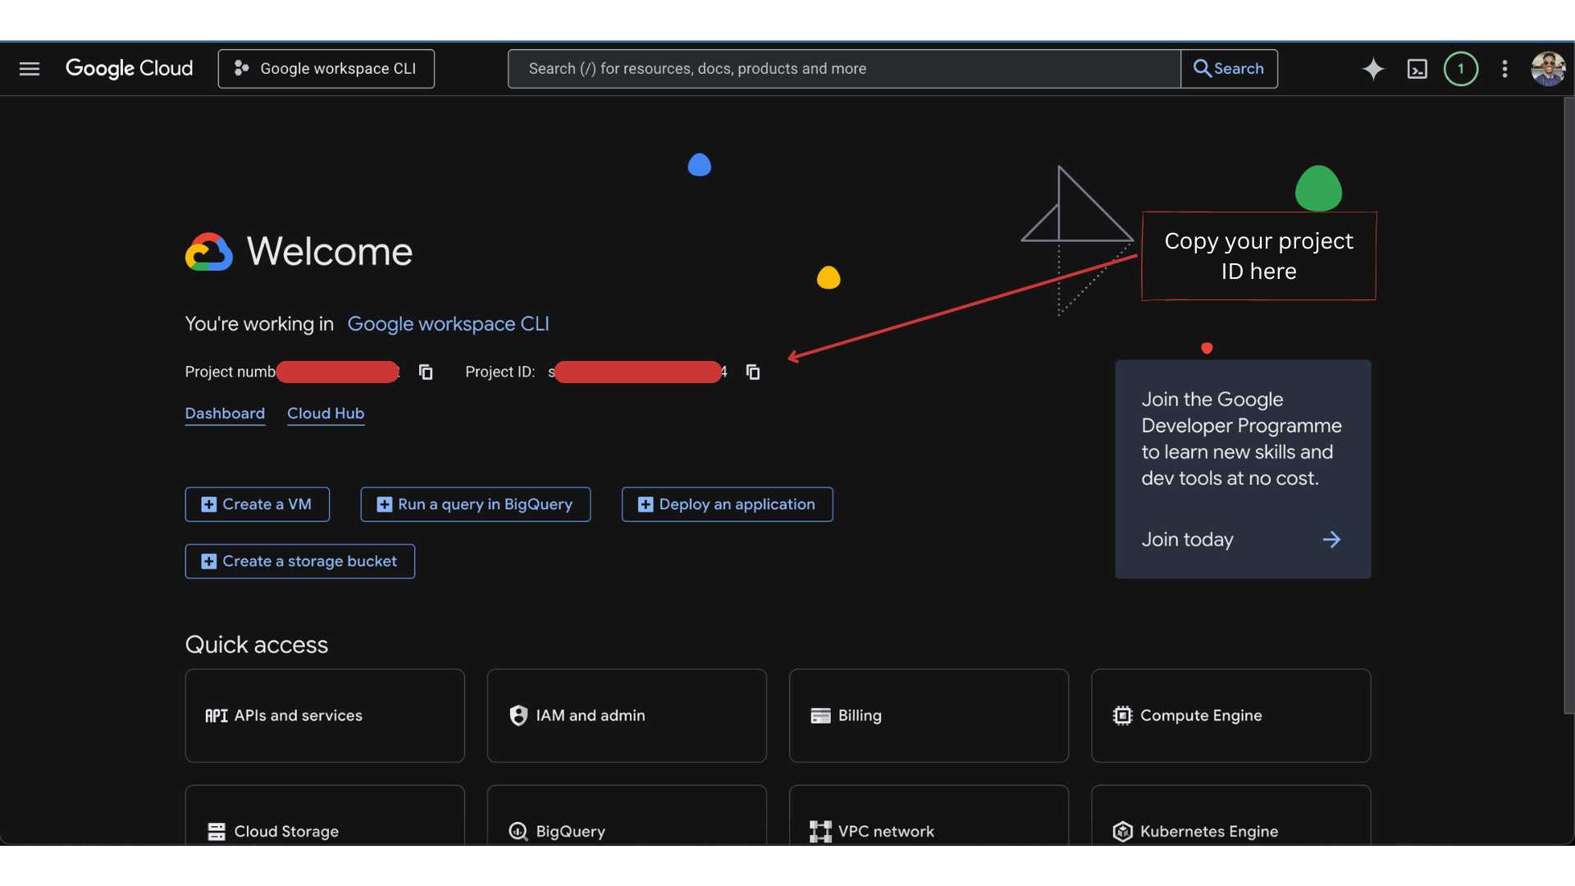This screenshot has height=886, width=1575.
Task: Open the notifications icon showing 1
Action: 1461,69
